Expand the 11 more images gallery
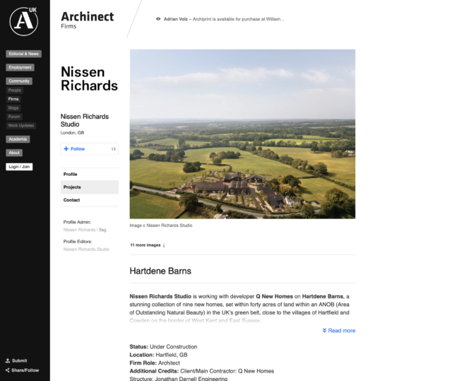This screenshot has width=452, height=381. [145, 245]
